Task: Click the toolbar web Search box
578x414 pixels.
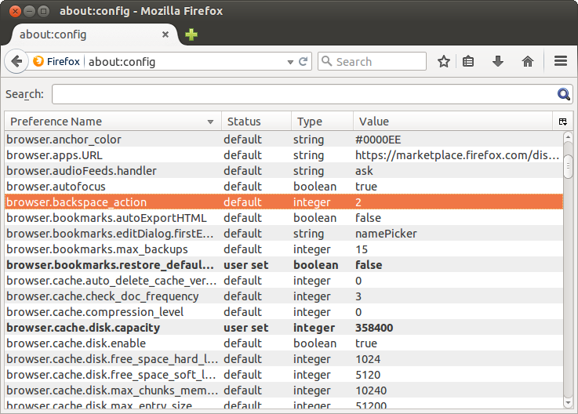Action: (372, 61)
